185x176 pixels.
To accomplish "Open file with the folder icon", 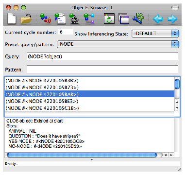I will tap(26, 19).
